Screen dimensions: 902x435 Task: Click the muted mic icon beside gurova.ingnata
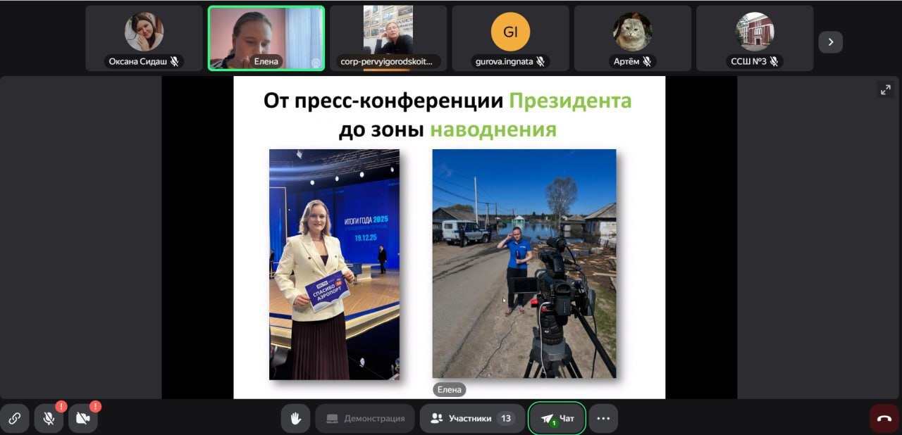point(540,61)
